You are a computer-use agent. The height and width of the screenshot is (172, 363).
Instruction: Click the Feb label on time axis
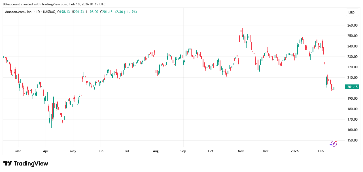click(x=320, y=151)
